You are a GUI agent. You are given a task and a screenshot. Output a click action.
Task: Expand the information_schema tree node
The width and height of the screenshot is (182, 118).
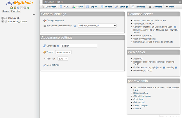coord(3,22)
